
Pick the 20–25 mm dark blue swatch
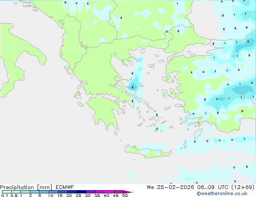pos(72,192)
